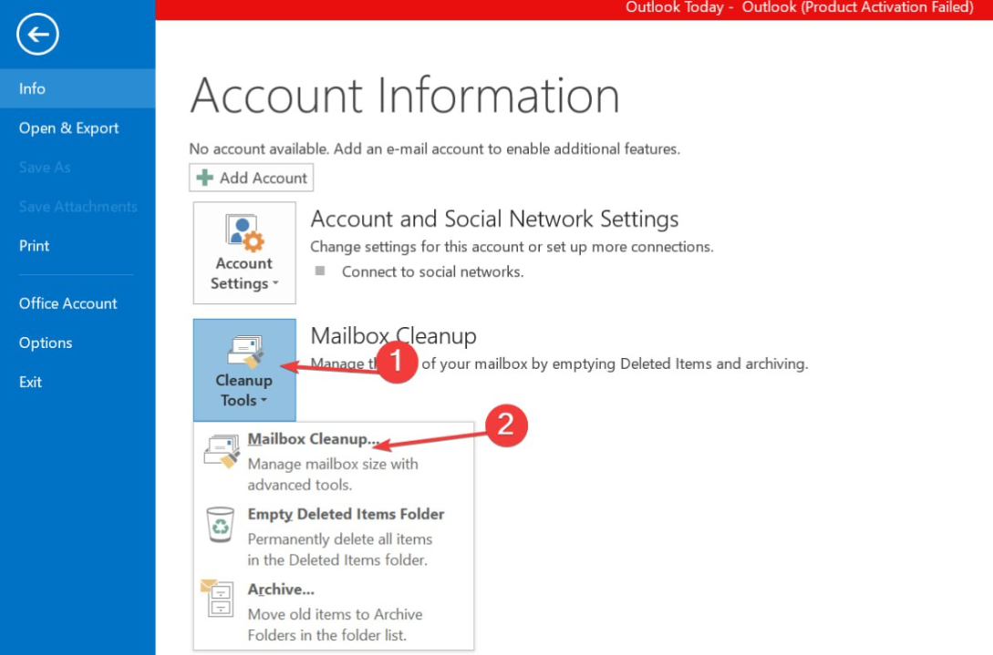Viewport: 993px width, 655px height.
Task: Choose Exit in the sidebar
Action: coord(78,382)
